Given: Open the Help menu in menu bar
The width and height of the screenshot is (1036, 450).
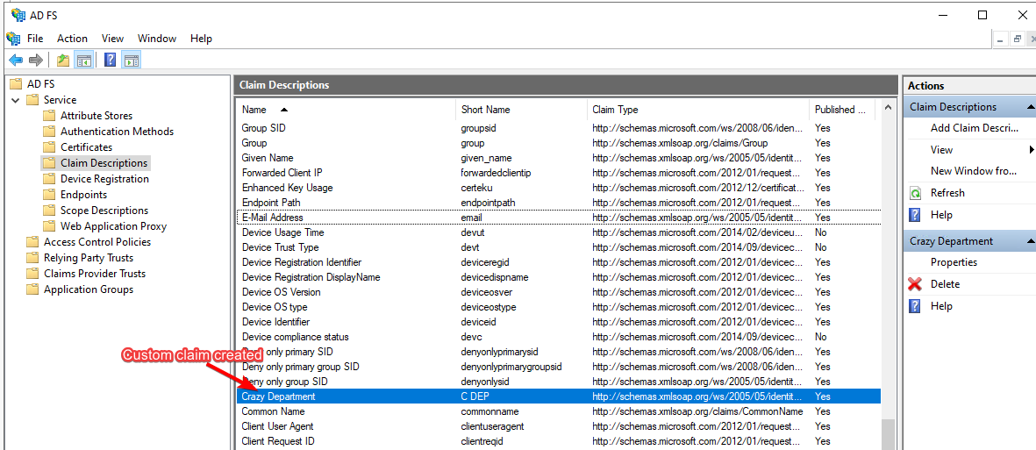Looking at the screenshot, I should pyautogui.click(x=201, y=39).
